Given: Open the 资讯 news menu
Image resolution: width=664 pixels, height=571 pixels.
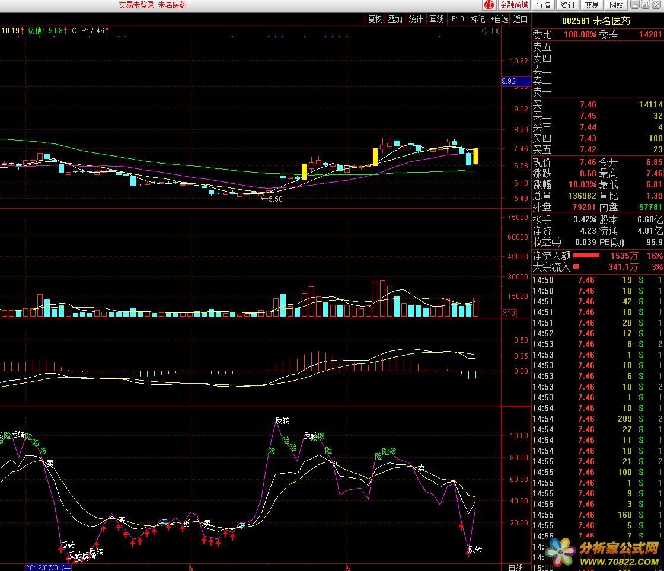Looking at the screenshot, I should pos(567,5).
